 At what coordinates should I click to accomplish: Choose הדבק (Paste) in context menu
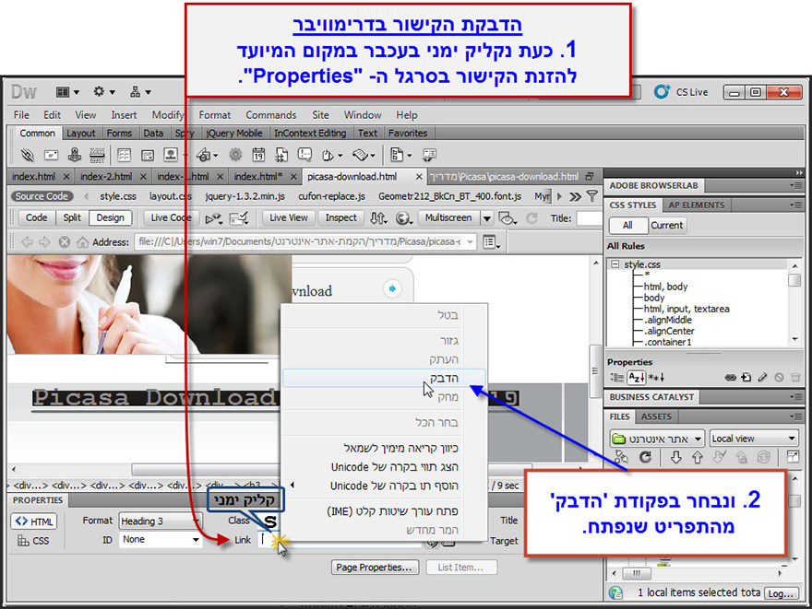384,378
